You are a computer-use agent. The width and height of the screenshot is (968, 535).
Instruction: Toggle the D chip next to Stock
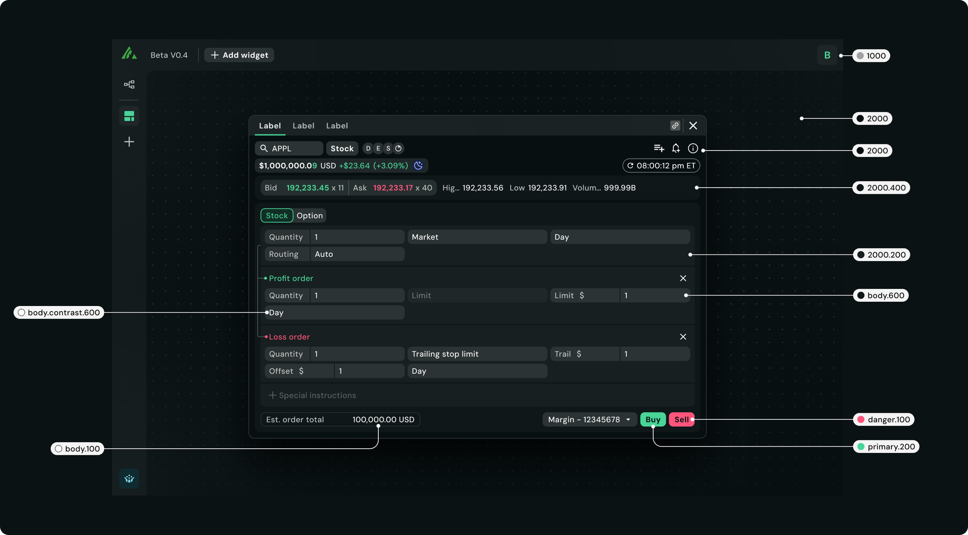coord(368,149)
